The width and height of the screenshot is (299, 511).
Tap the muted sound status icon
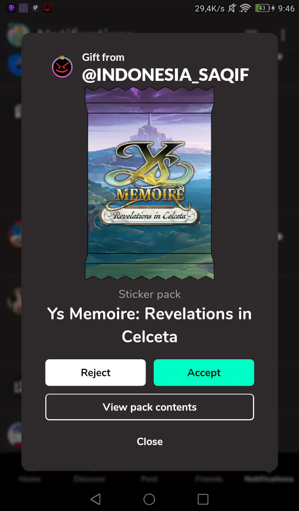click(231, 8)
